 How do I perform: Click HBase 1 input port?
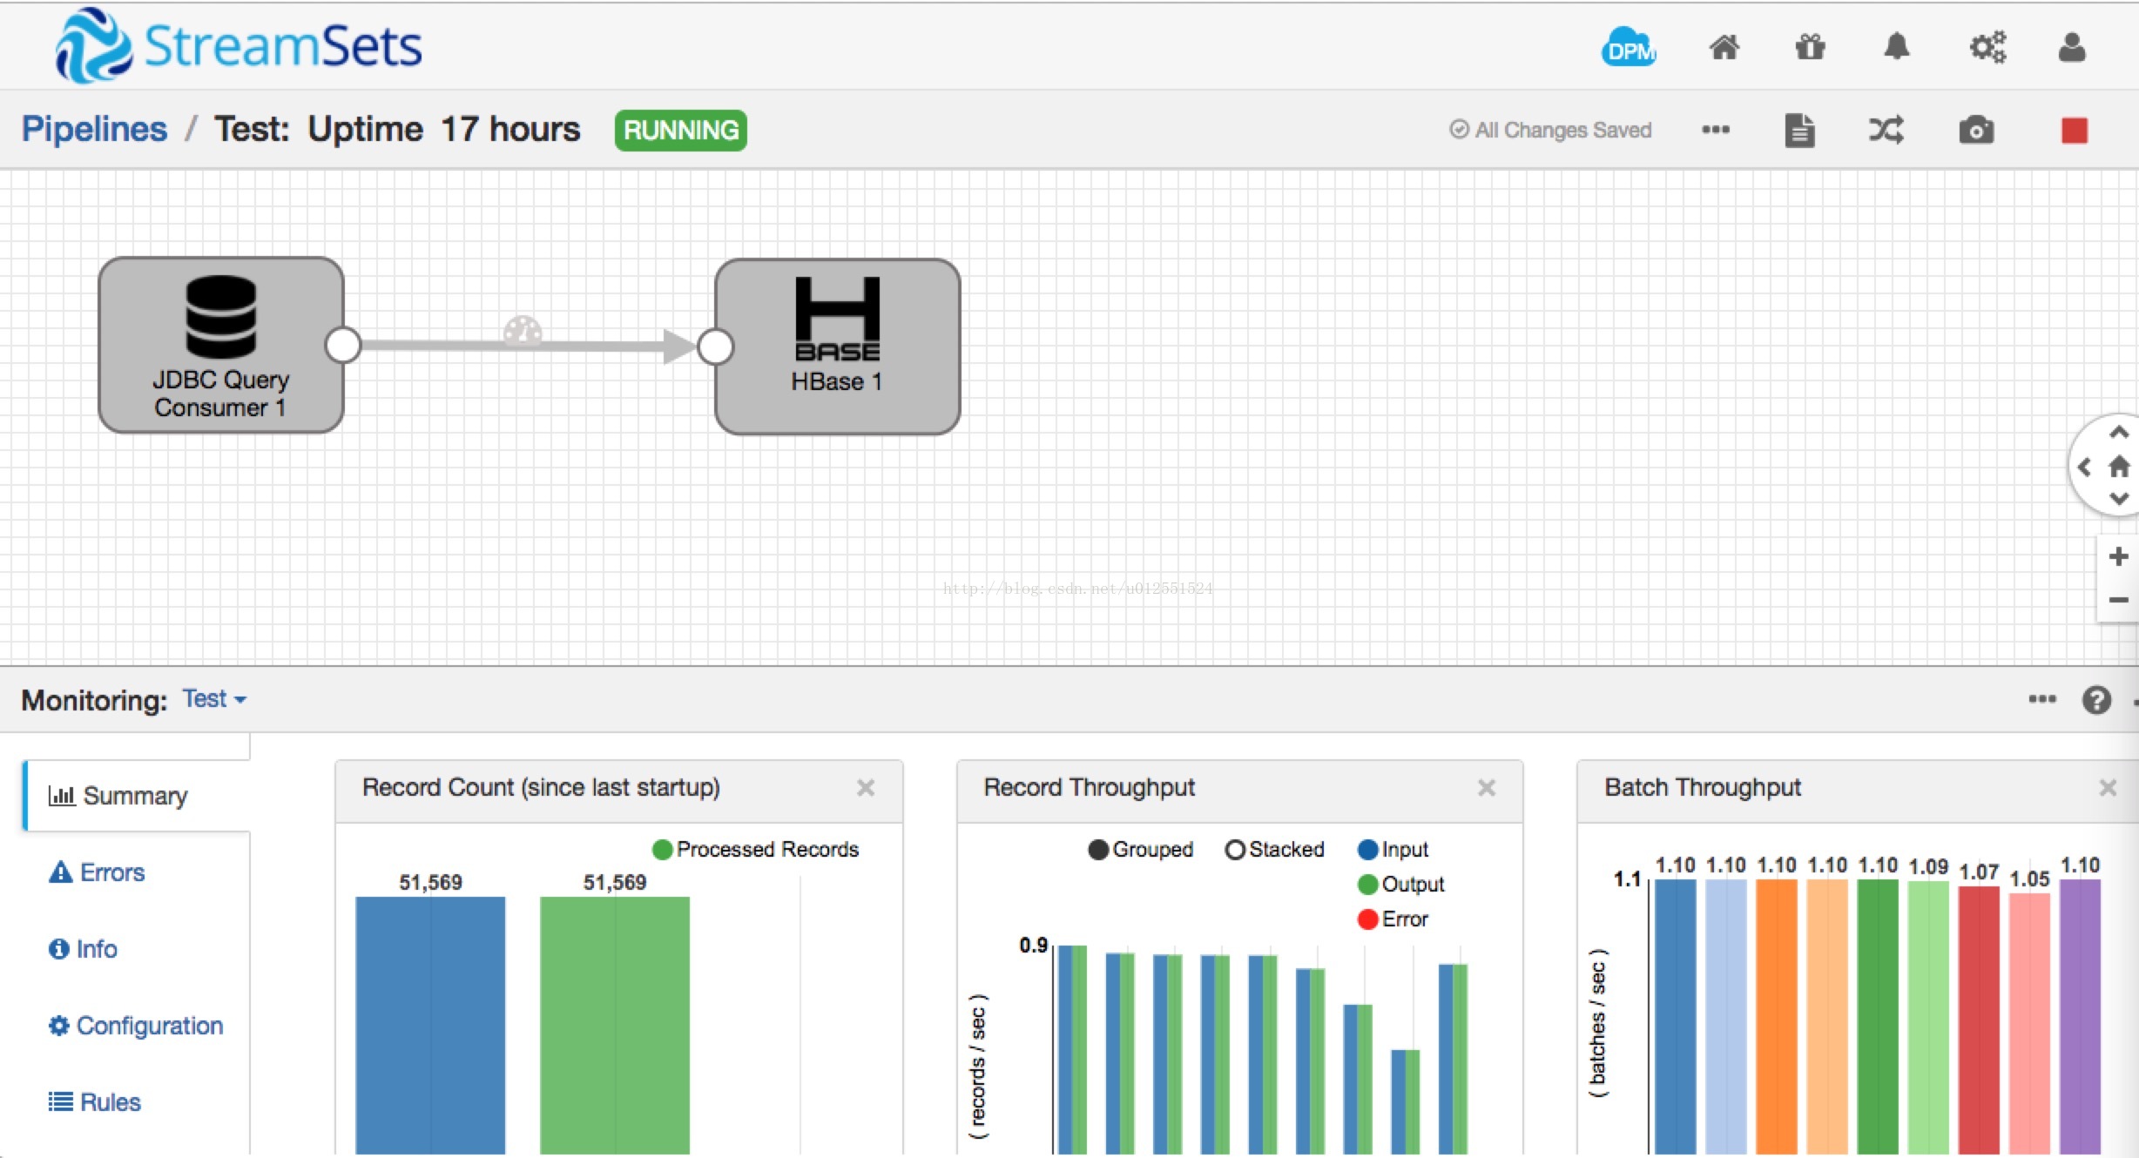click(x=716, y=347)
